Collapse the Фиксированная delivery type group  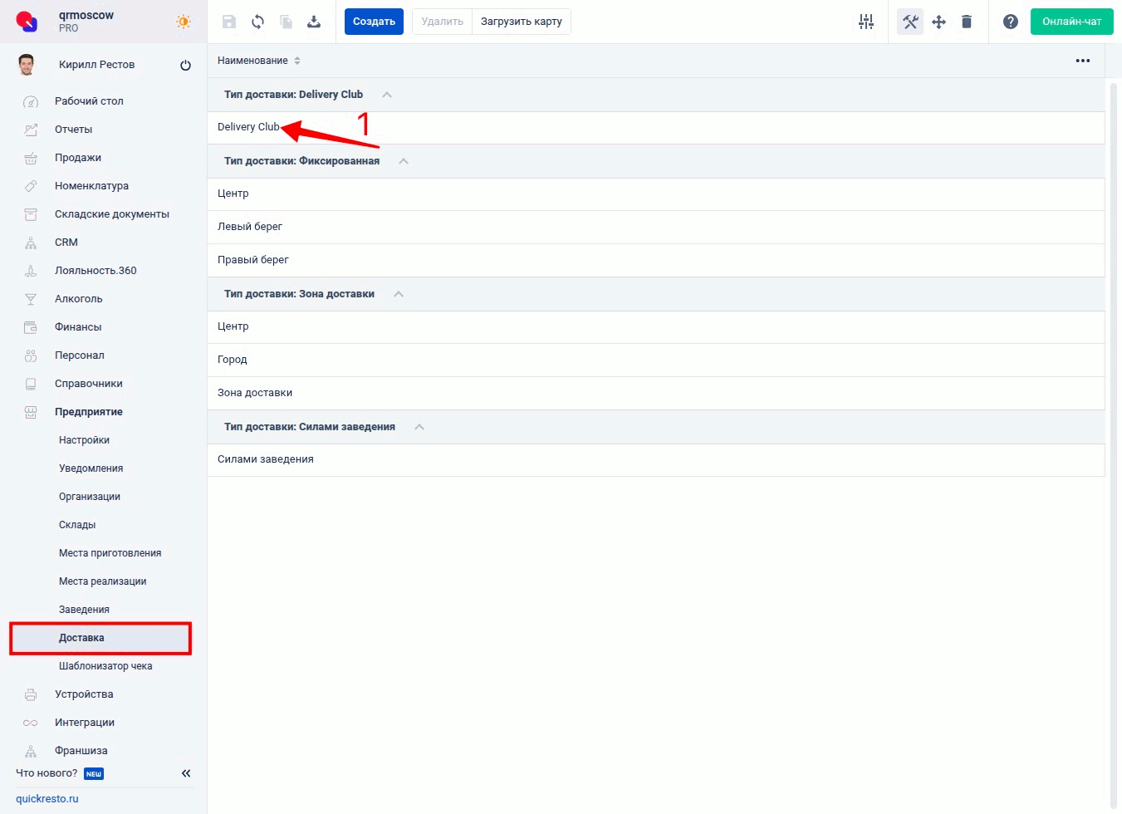[404, 161]
